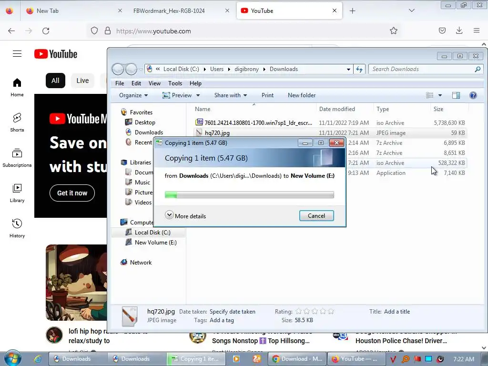
Task: Open YouTube Shorts in sidebar
Action: [17, 122]
